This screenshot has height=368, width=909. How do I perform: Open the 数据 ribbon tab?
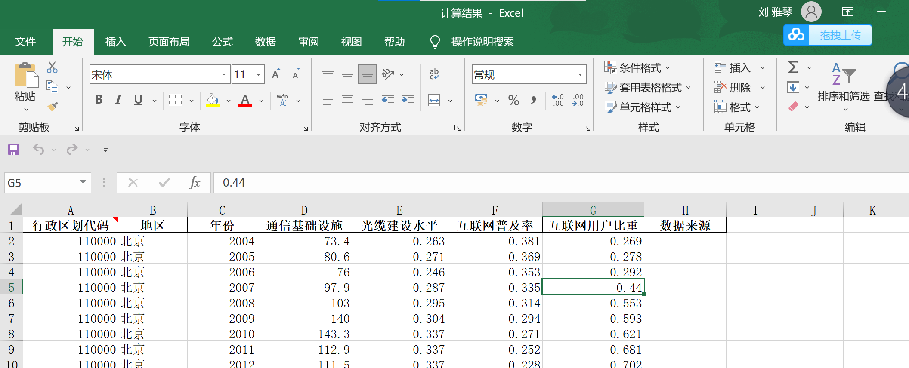tap(265, 42)
